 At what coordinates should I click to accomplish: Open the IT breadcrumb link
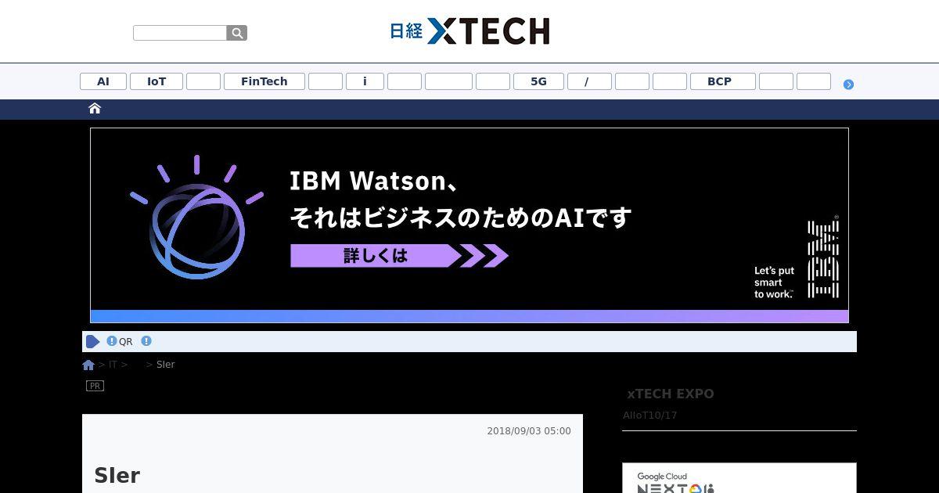point(113,365)
